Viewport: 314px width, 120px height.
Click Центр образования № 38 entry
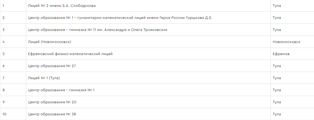point(52,114)
